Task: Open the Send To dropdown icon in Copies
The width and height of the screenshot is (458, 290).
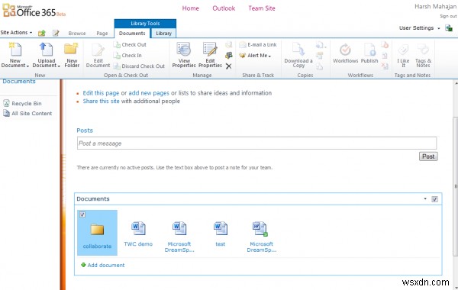Action: coord(321,45)
